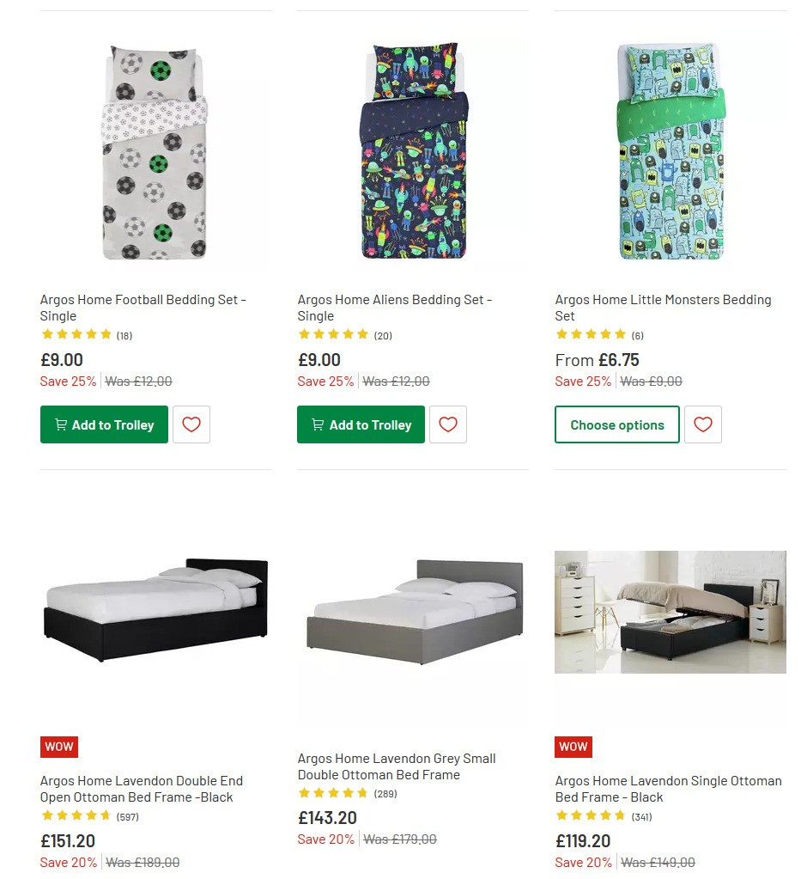The width and height of the screenshot is (807, 879).
Task: Click the star rating of the Lavendon Grey Ottoman bed
Action: click(x=333, y=792)
